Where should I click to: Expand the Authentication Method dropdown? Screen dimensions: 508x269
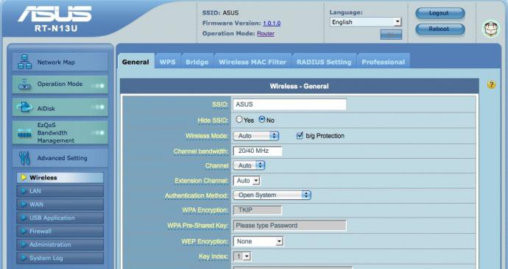pyautogui.click(x=272, y=195)
